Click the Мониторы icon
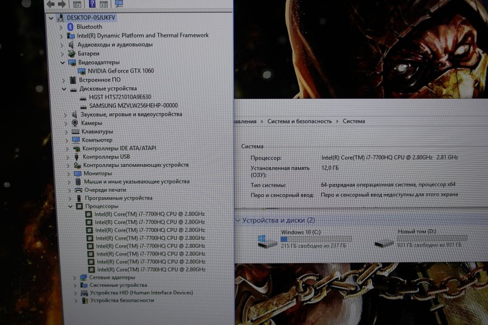The image size is (488, 325). tap(78, 173)
